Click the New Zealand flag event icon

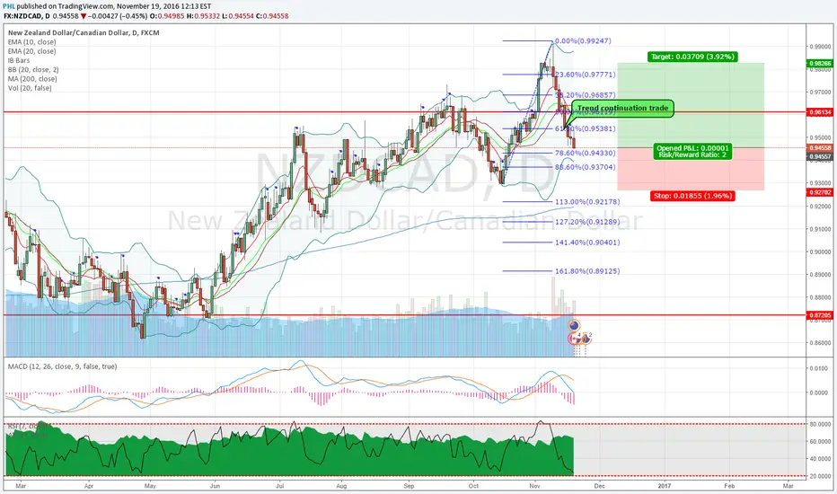click(x=574, y=325)
